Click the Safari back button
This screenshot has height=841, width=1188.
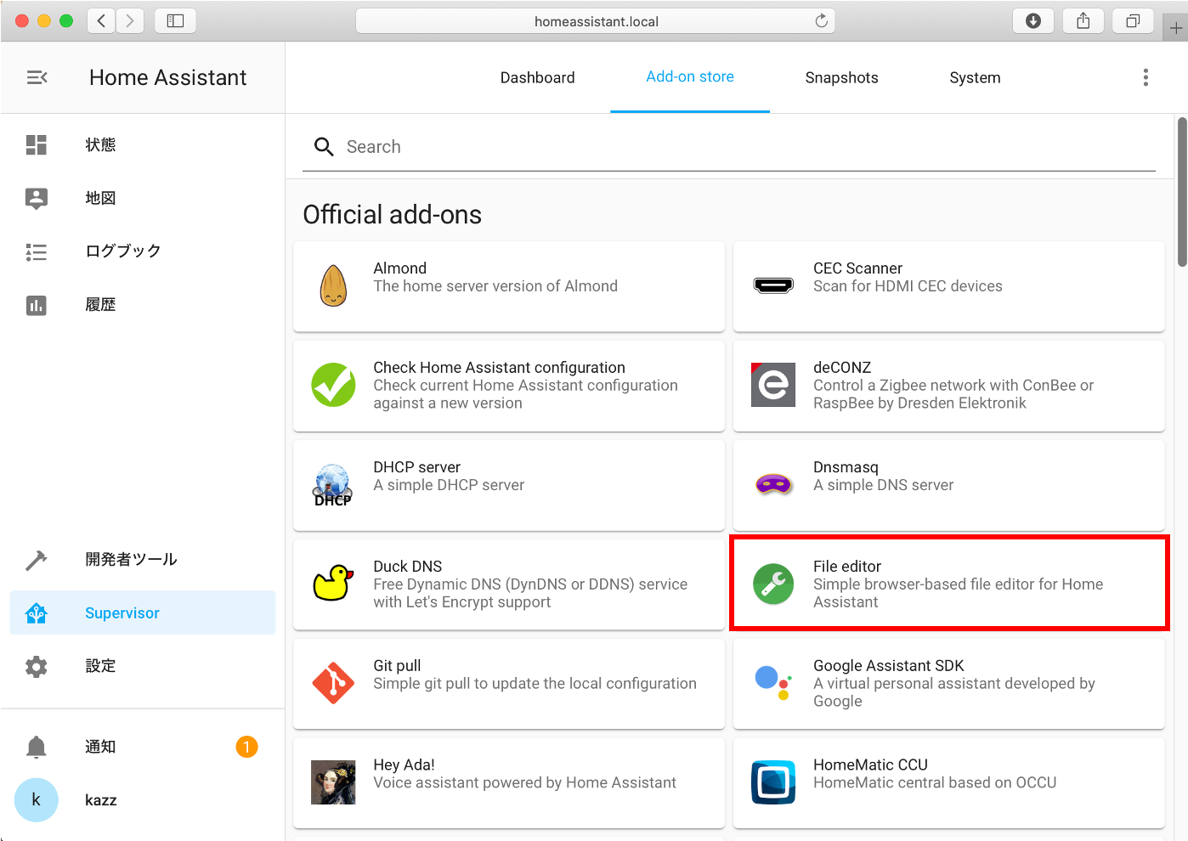tap(101, 21)
